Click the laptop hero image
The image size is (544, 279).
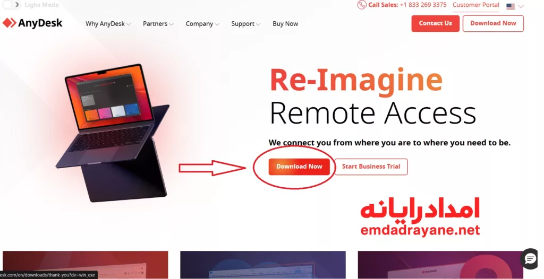[x=113, y=133]
